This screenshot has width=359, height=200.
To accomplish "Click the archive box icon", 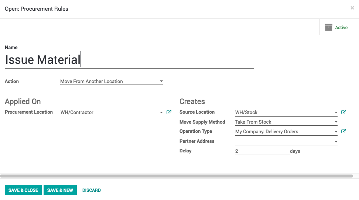I will tap(328, 27).
